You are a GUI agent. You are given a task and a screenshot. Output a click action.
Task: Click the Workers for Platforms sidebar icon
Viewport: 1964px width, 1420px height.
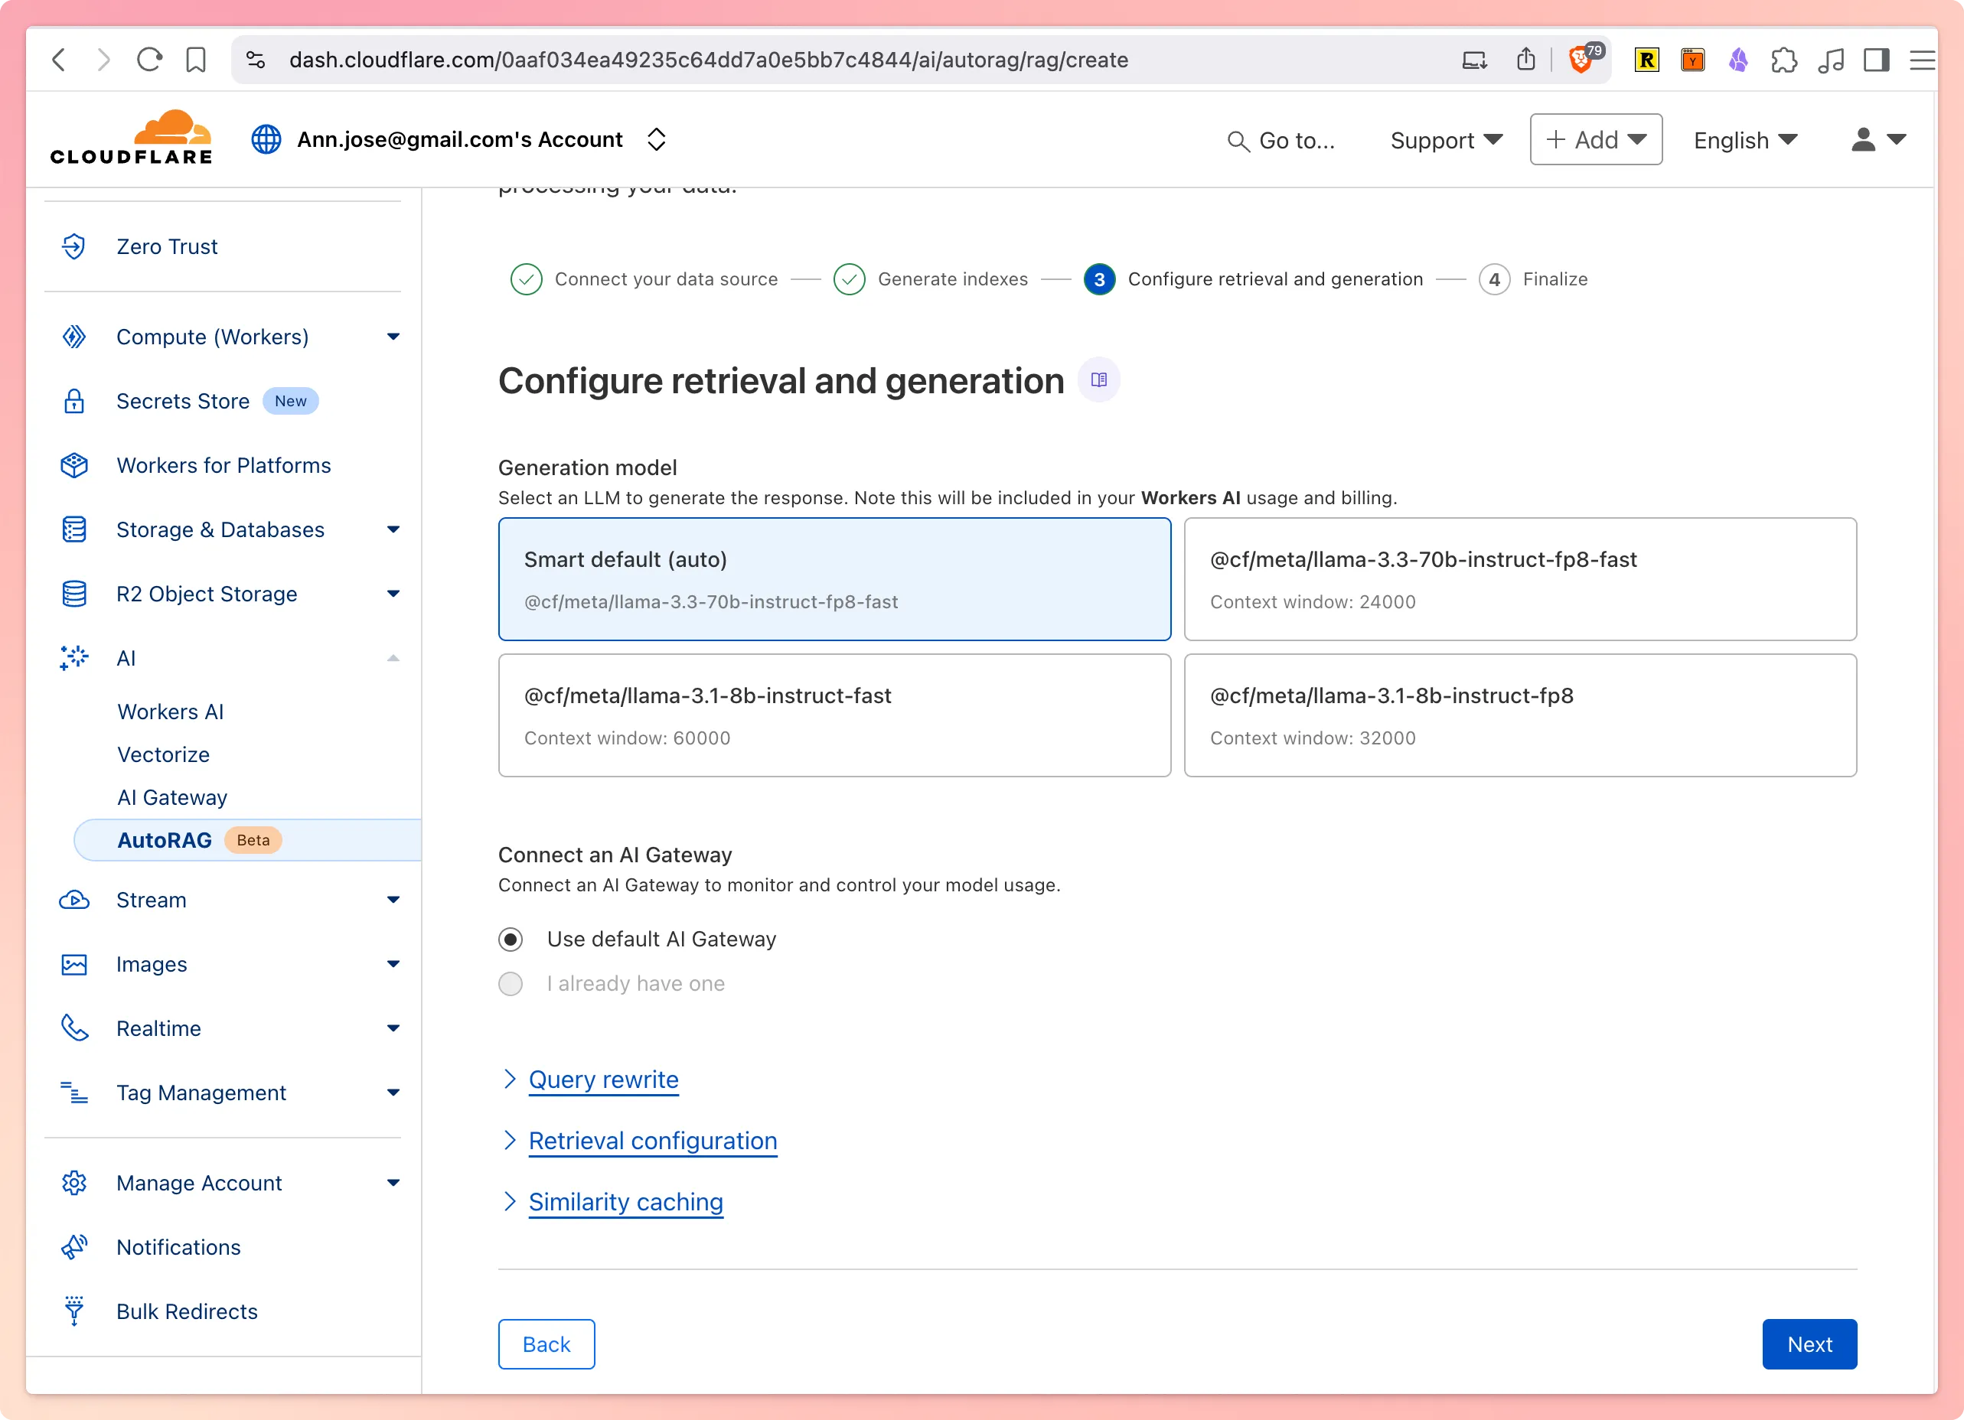pos(74,465)
